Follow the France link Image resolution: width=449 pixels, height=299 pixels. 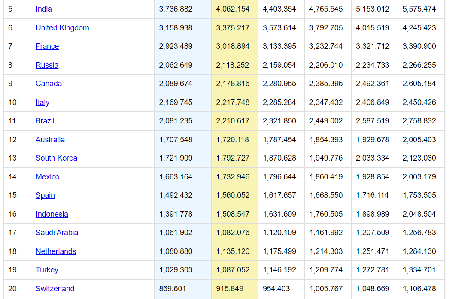tap(47, 46)
